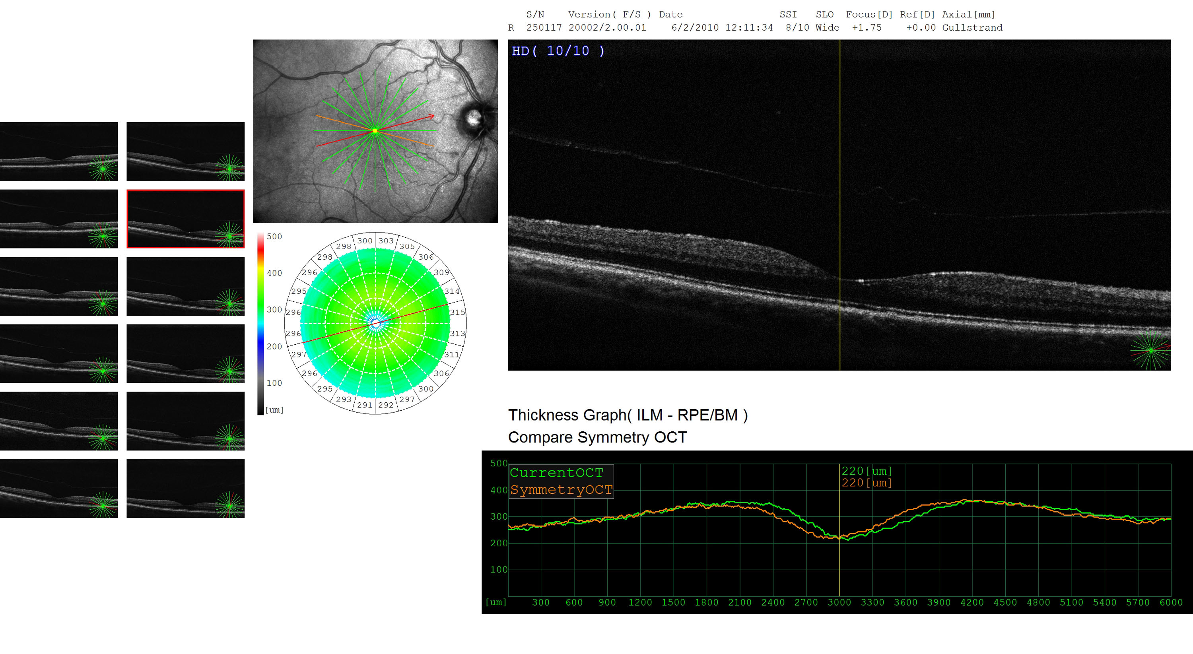Click the blue center of the thickness map
The image size is (1193, 654).
point(375,323)
